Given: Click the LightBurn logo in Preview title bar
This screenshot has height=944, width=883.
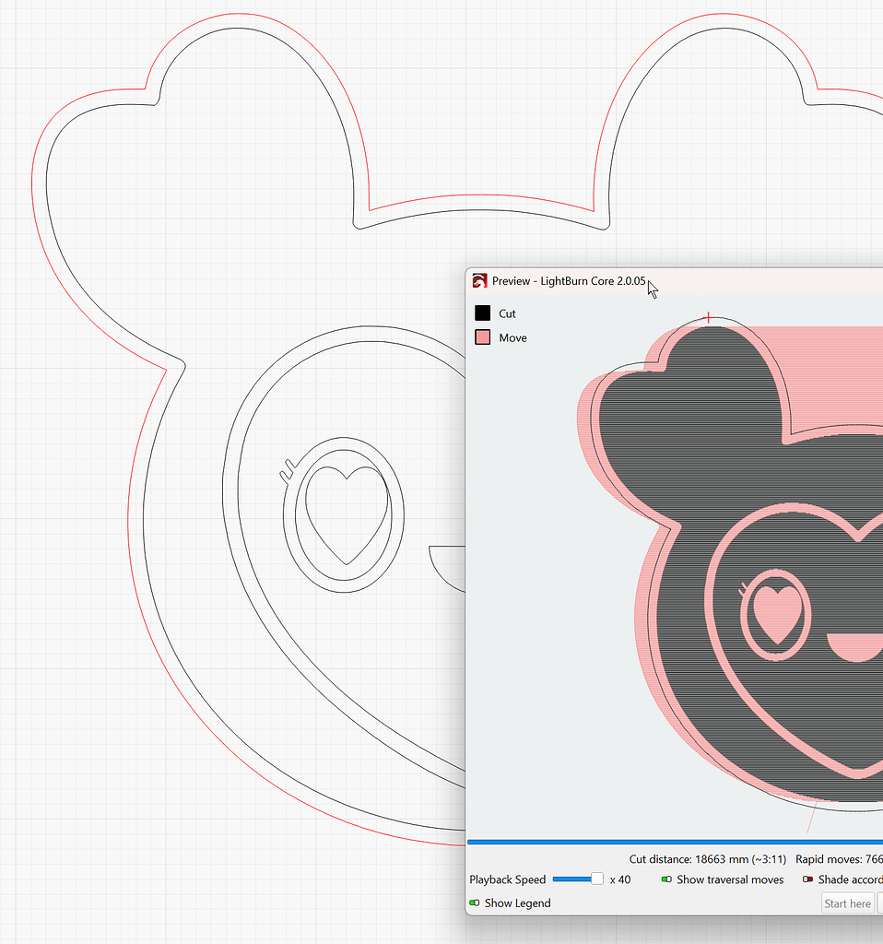Looking at the screenshot, I should click(479, 281).
